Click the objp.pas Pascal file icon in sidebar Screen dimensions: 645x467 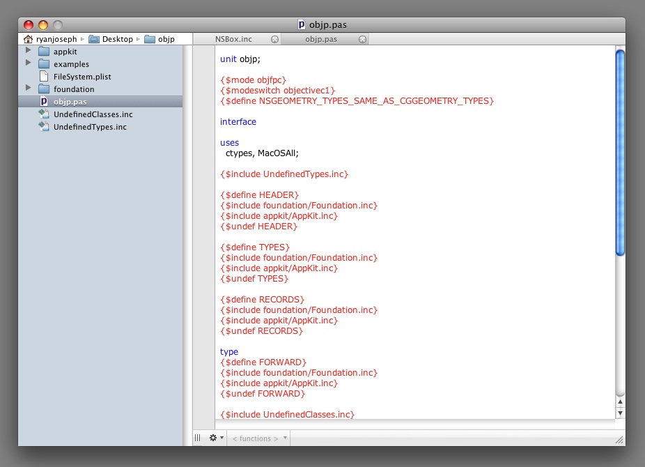tap(44, 101)
